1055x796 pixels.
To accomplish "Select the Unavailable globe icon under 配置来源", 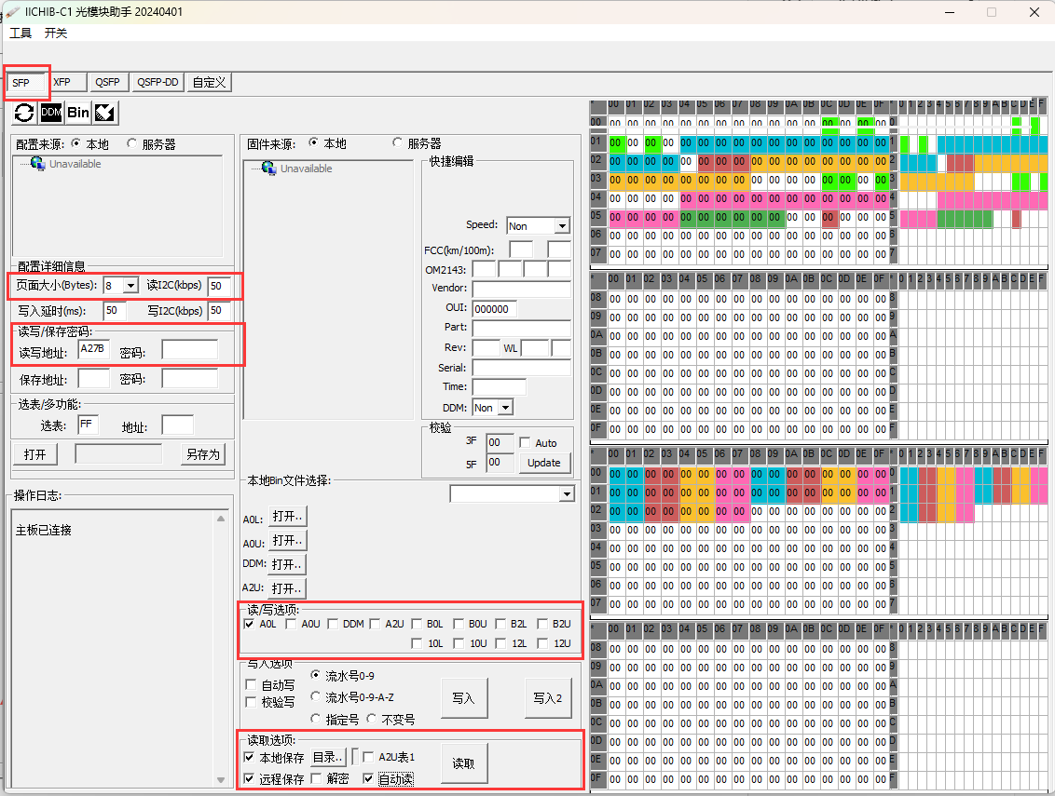I will point(37,164).
